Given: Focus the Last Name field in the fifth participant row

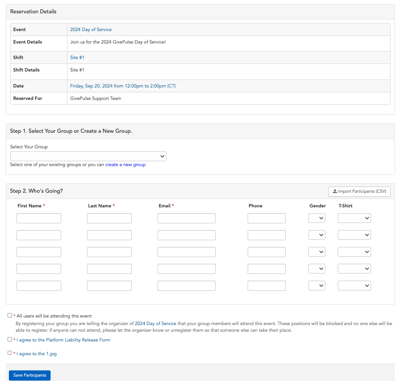Looking at the screenshot, I should (x=109, y=286).
